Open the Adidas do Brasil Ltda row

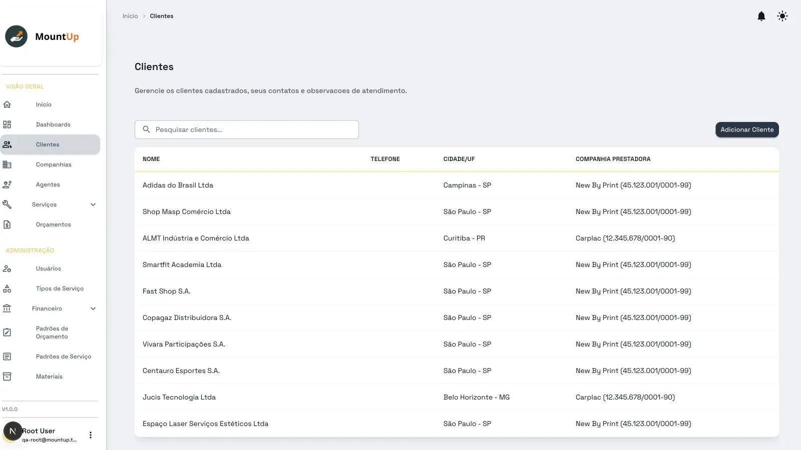pos(457,185)
